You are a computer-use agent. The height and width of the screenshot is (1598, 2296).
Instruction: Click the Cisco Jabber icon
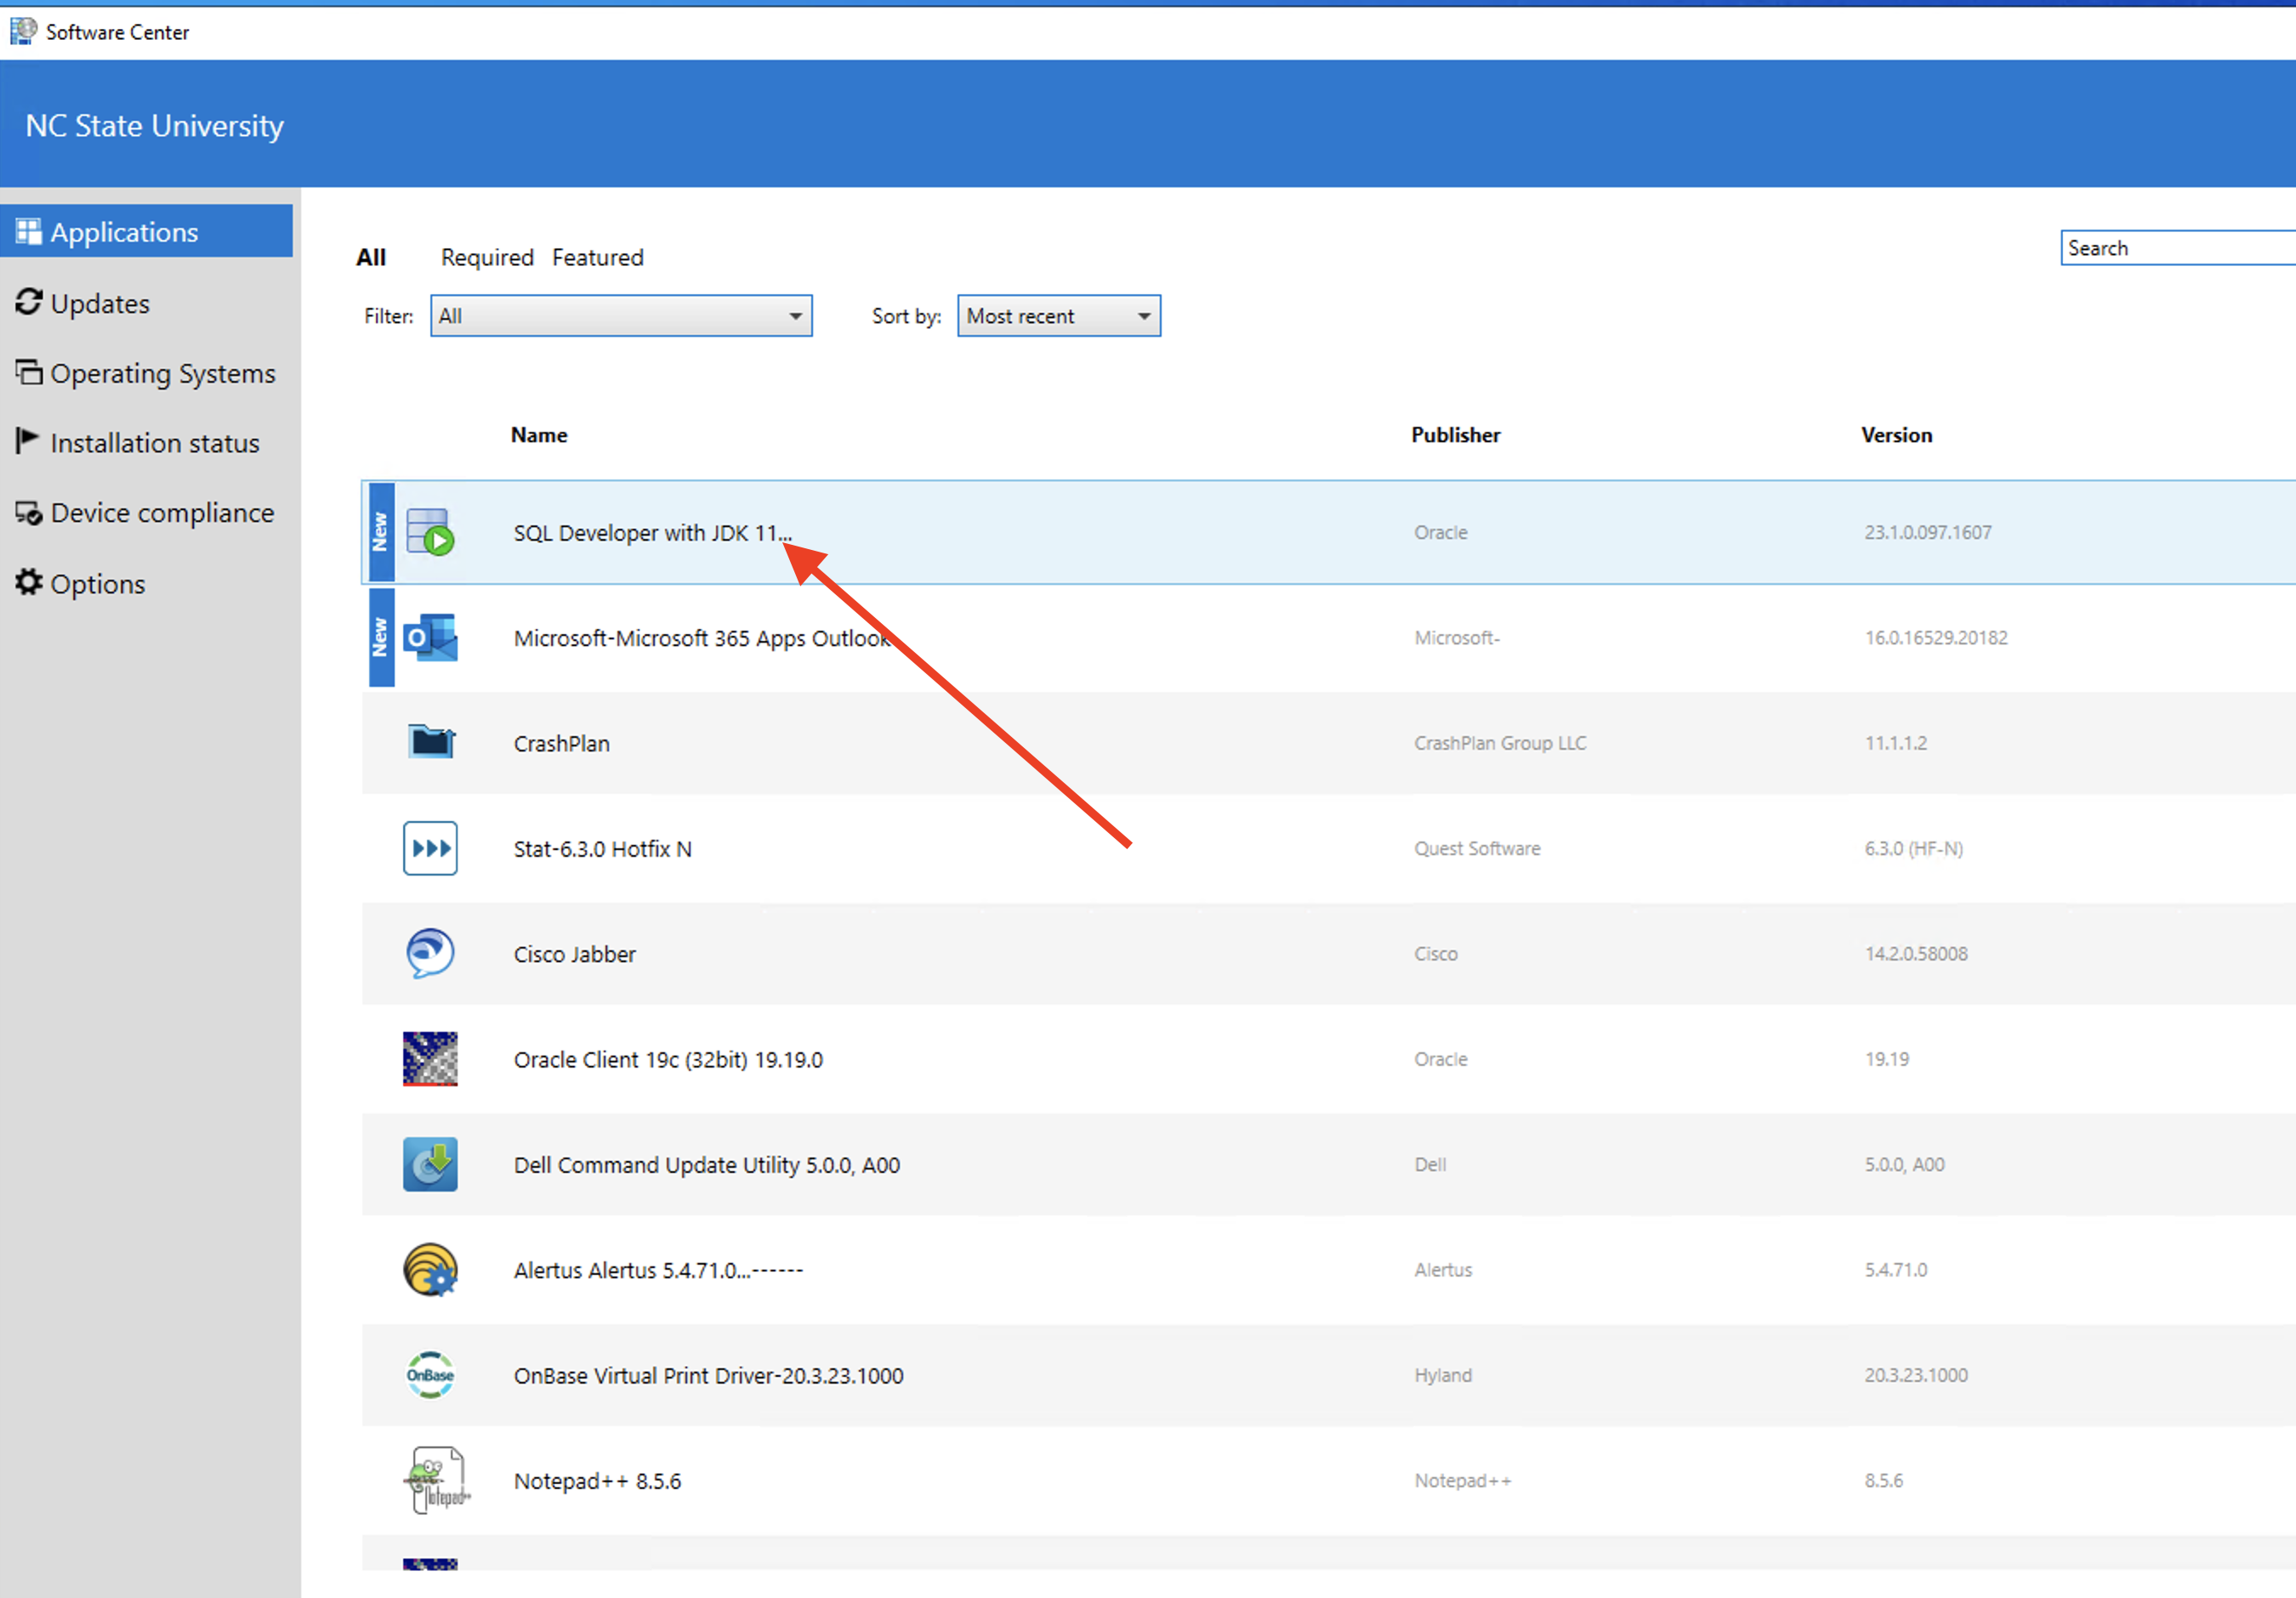click(430, 954)
